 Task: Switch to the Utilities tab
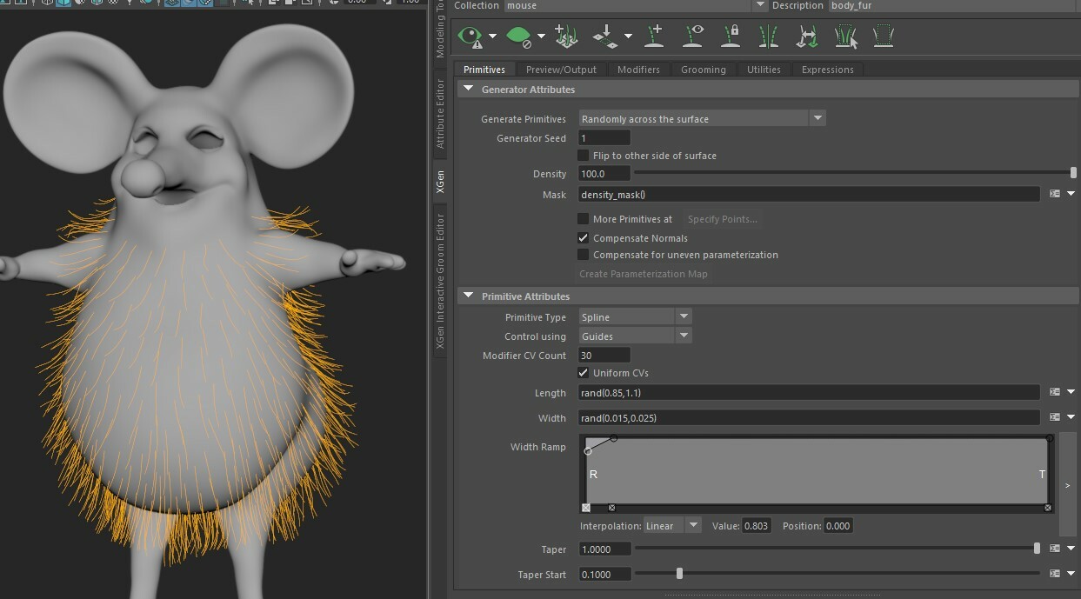click(x=764, y=69)
